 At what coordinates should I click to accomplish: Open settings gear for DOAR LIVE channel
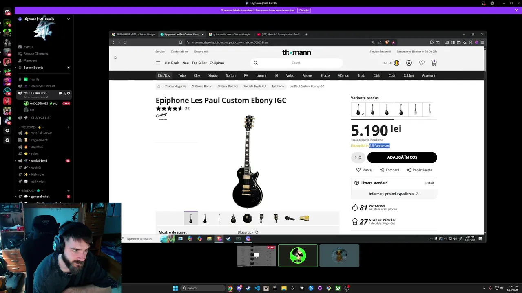(x=68, y=93)
